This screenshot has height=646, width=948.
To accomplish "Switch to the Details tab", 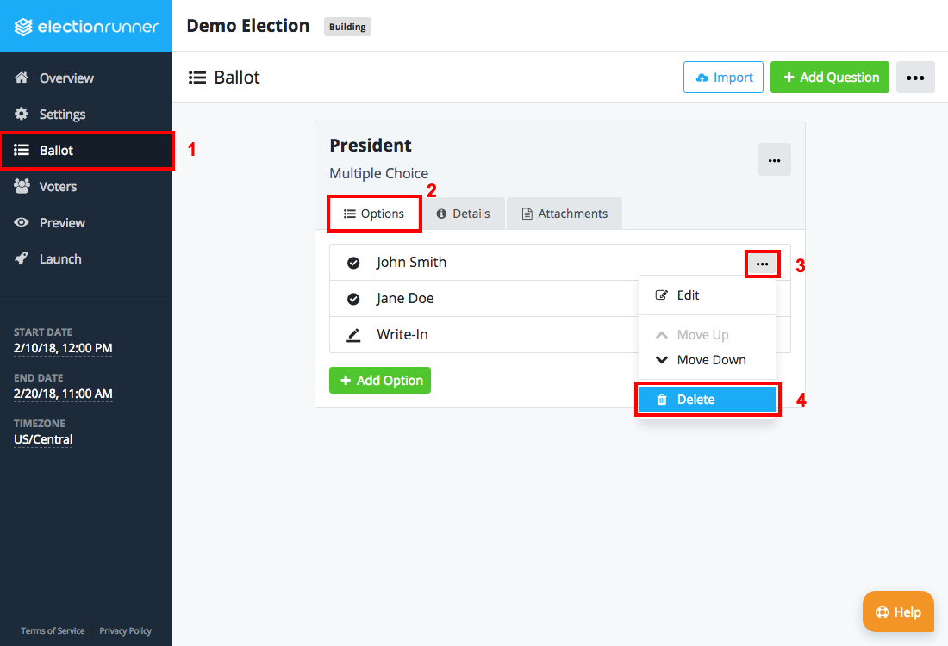I will (464, 214).
